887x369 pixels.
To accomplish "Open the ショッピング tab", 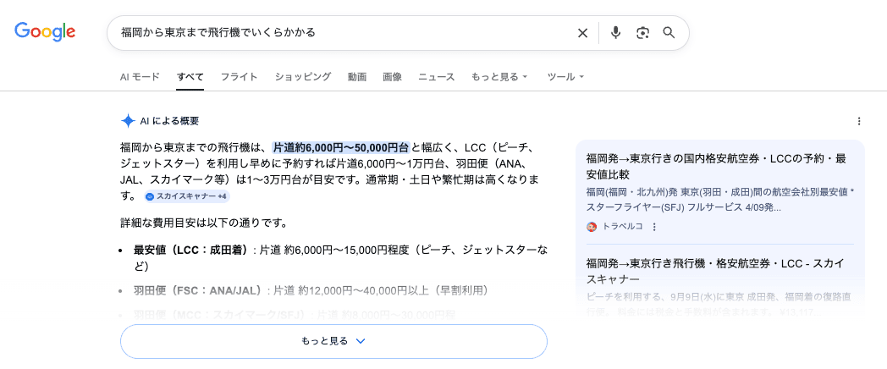I will coord(302,77).
